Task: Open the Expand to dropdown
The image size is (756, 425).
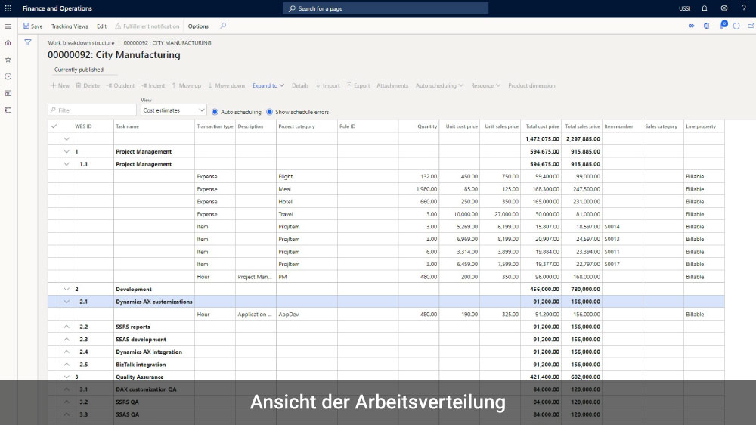Action: 268,86
